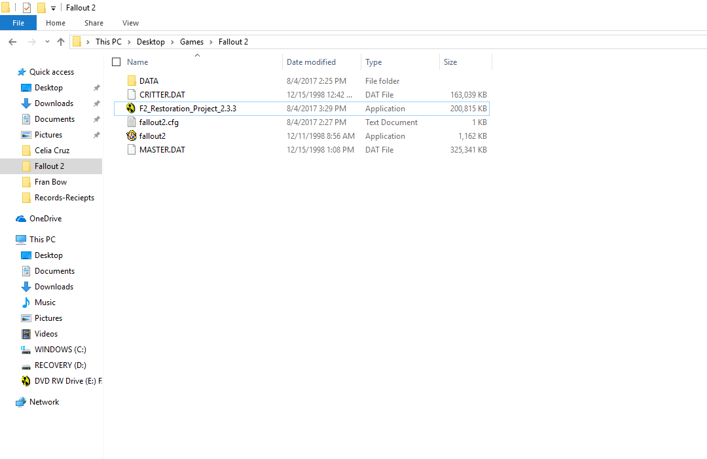Open Customize Quick Access Toolbar dropdown
Image resolution: width=707 pixels, height=459 pixels.
pyautogui.click(x=53, y=8)
